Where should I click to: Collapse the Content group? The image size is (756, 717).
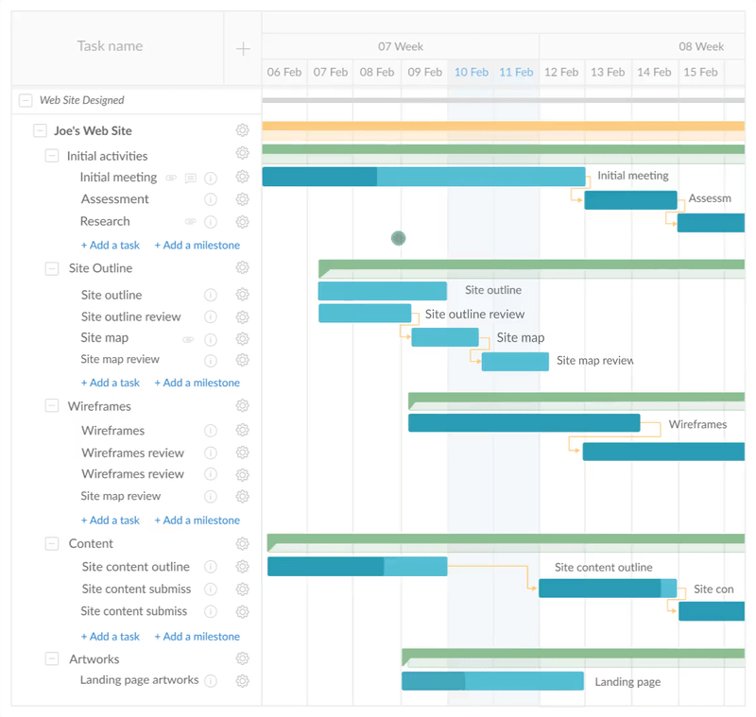tap(52, 543)
